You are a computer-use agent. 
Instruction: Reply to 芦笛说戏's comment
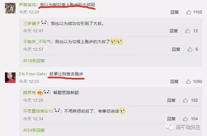(175, 12)
